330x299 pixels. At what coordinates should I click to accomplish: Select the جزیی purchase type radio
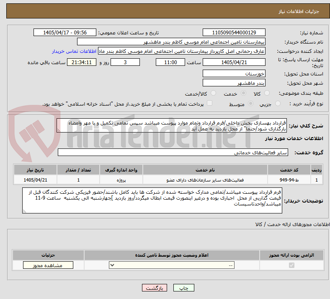tap(278, 104)
